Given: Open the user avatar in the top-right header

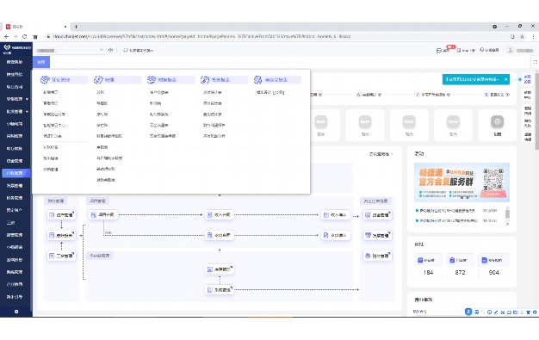Looking at the screenshot, I should [511, 50].
